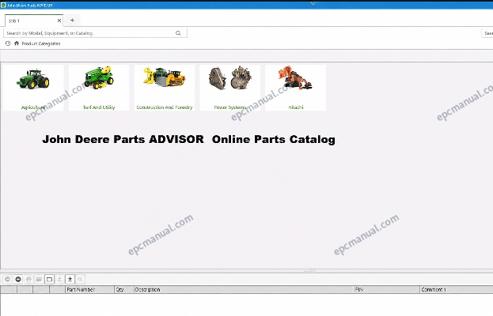
Task: Go to home via house icon
Action: 17,43
